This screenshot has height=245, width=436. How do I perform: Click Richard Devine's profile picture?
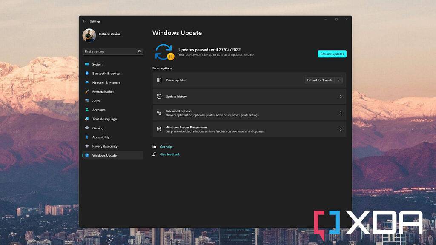coord(89,34)
